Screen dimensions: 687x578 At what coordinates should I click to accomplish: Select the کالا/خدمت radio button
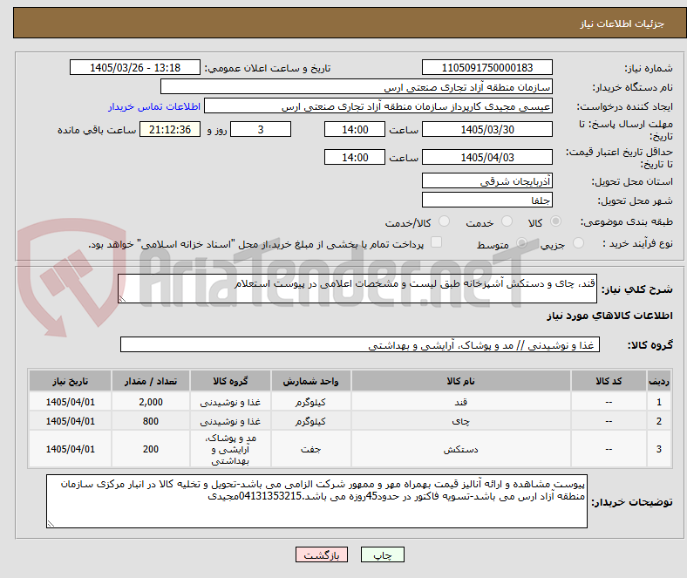point(445,221)
